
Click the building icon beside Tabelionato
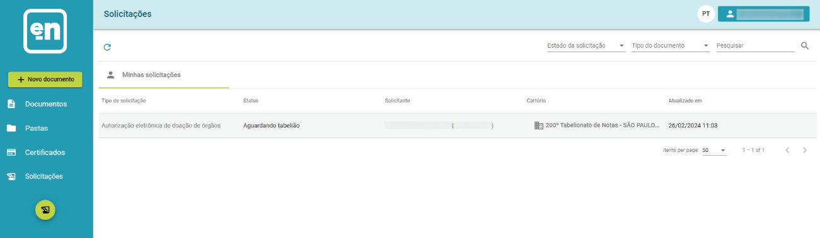(538, 126)
